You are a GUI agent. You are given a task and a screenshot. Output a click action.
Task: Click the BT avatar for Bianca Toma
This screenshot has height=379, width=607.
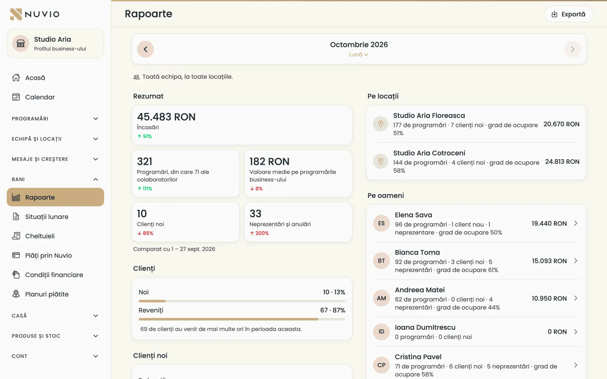(381, 261)
